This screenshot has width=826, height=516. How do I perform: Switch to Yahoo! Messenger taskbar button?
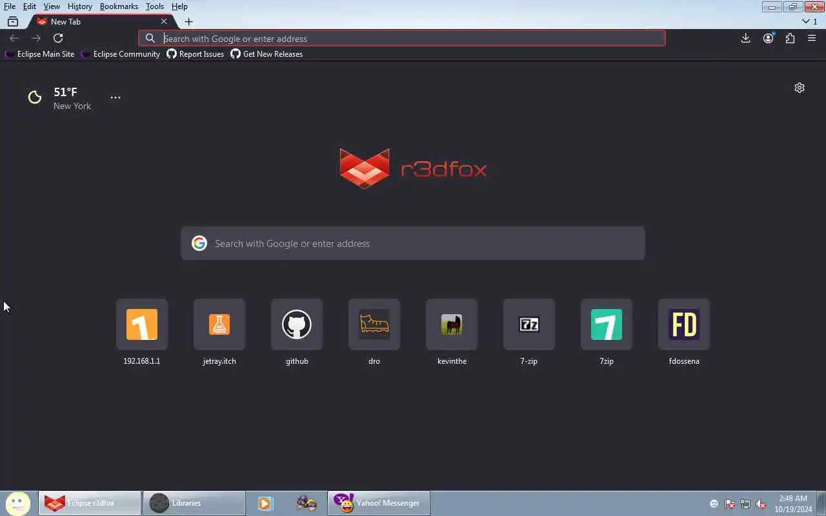pyautogui.click(x=379, y=503)
